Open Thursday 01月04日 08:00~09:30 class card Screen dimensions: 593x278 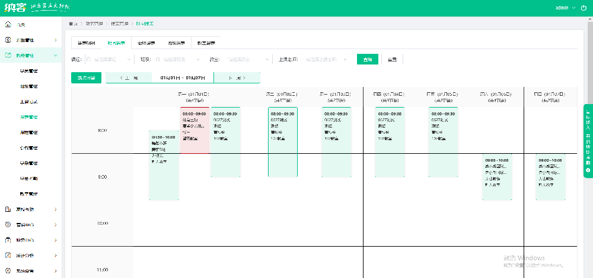click(x=390, y=142)
